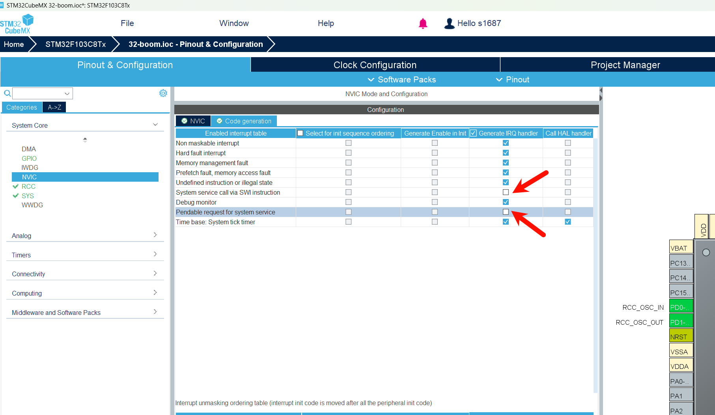This screenshot has height=415, width=715.
Task: Select the VDD pin at chip top
Action: point(701,226)
